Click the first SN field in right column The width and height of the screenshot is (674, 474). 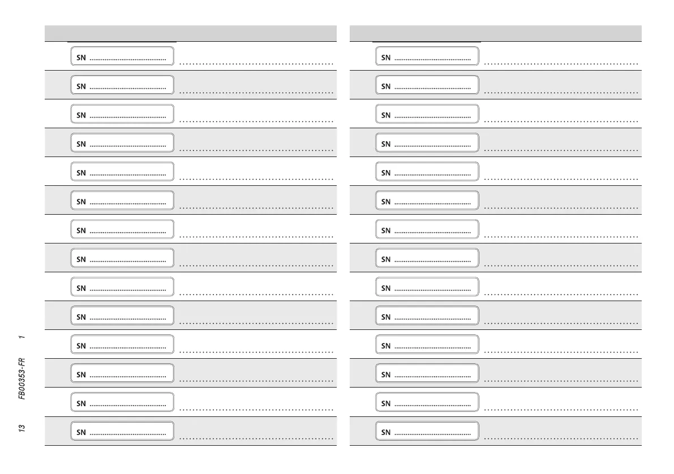[x=427, y=56]
